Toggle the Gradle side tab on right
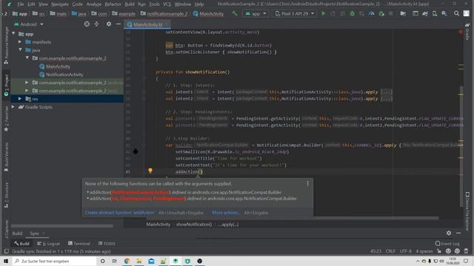This screenshot has width=474, height=266. (x=467, y=33)
